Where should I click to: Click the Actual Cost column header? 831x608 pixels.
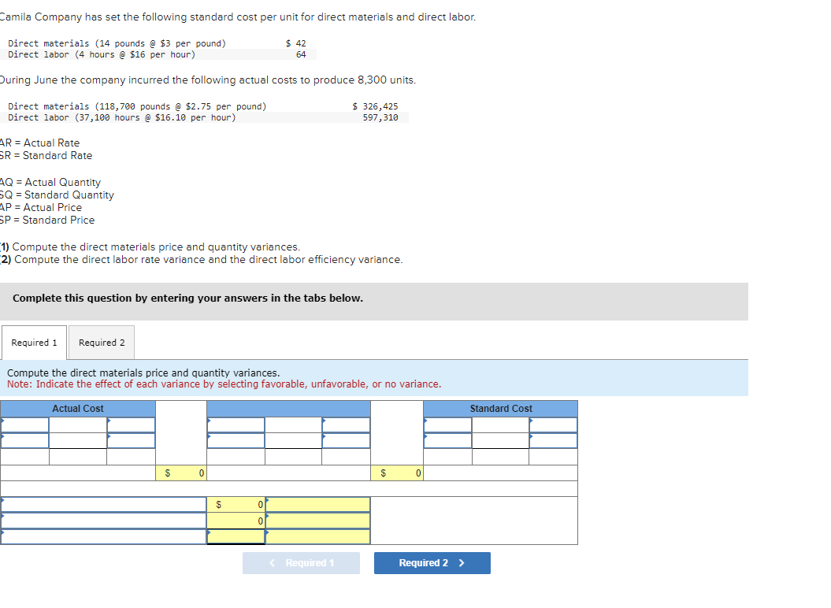[x=78, y=409]
